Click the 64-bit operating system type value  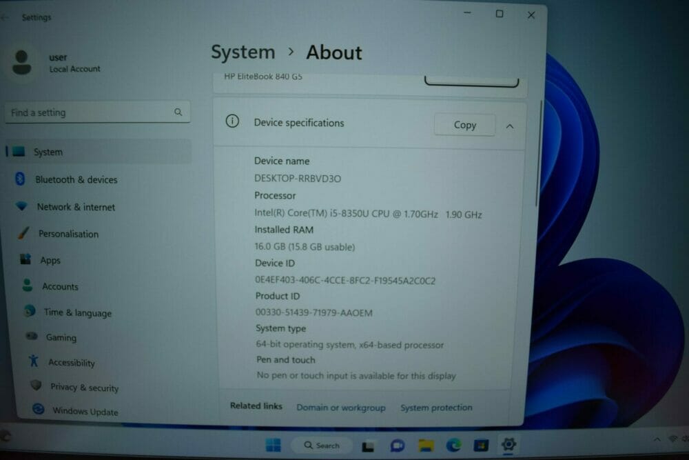[x=350, y=344]
